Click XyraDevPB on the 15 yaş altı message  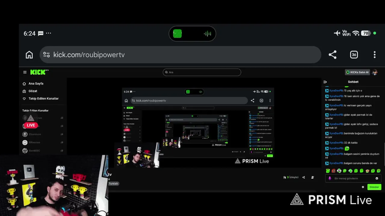point(336,91)
